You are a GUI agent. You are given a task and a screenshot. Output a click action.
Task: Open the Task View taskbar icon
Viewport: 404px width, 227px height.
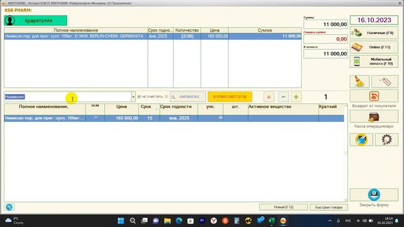pos(145,221)
